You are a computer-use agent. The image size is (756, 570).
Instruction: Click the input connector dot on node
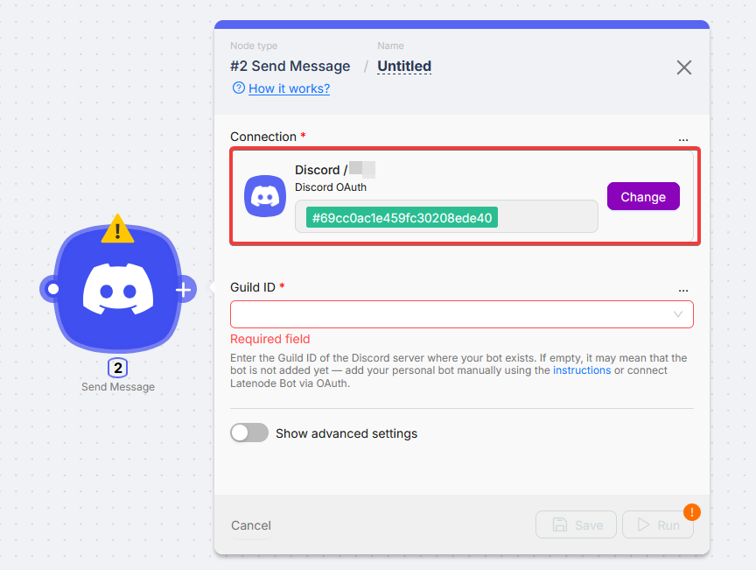click(x=53, y=289)
